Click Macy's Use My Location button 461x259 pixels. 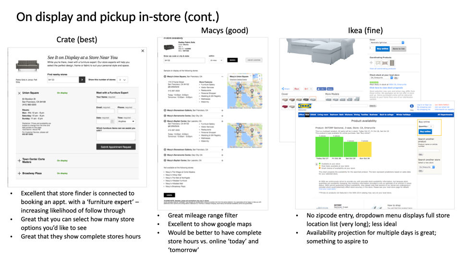[x=254, y=60]
